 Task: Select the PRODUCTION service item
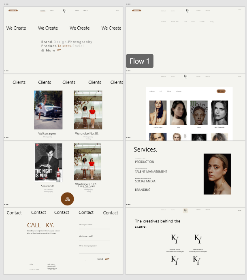click(145, 162)
